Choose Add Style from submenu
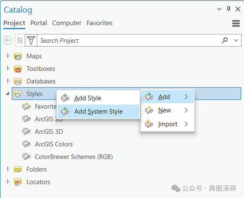Image resolution: width=244 pixels, height=198 pixels. 98,98
